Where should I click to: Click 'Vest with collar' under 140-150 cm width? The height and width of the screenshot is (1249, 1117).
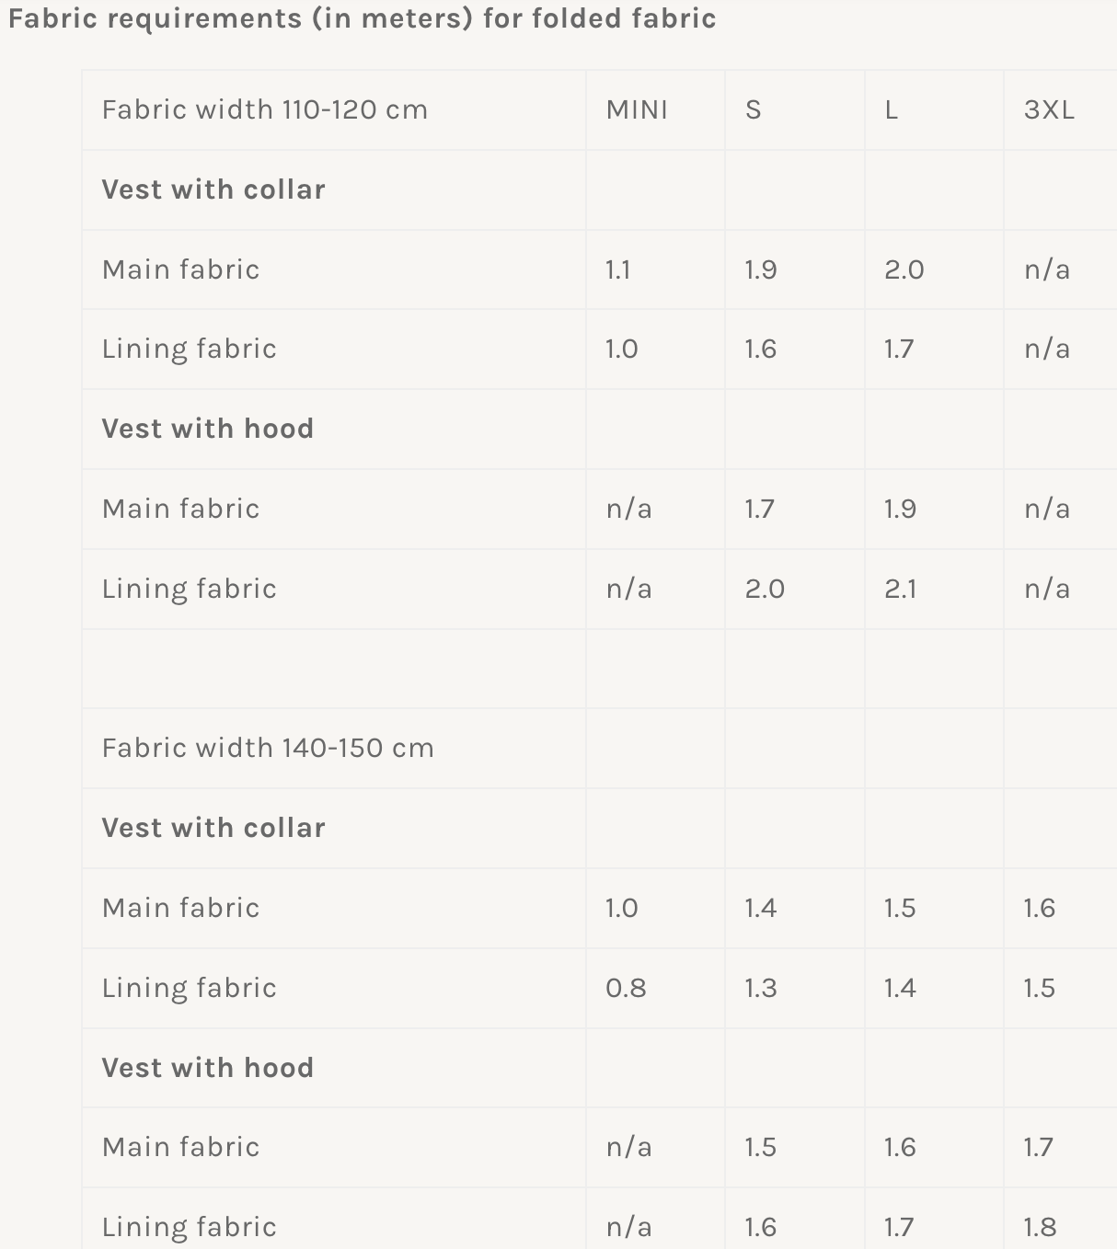point(213,828)
